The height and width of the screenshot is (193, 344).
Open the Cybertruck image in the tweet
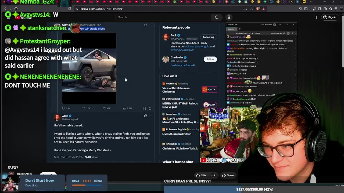click(x=89, y=69)
